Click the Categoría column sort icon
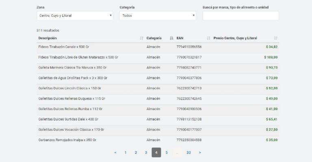312x162 pixels. point(171,38)
